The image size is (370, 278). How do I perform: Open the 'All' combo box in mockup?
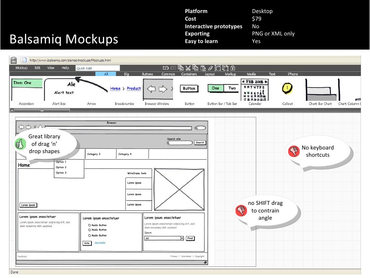(x=164, y=238)
